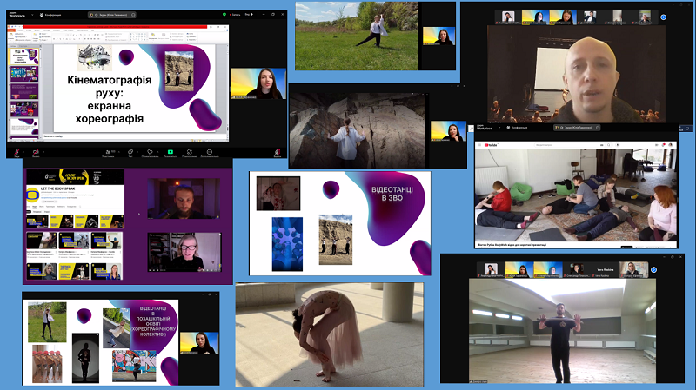Select first slide thumbnail in PowerPoint panel
This screenshot has width=696, height=390.
24,56
